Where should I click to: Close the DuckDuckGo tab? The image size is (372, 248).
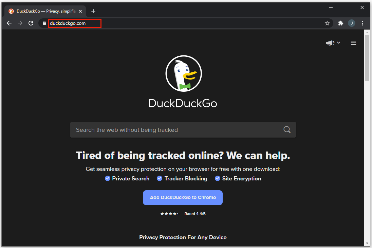[x=80, y=11]
